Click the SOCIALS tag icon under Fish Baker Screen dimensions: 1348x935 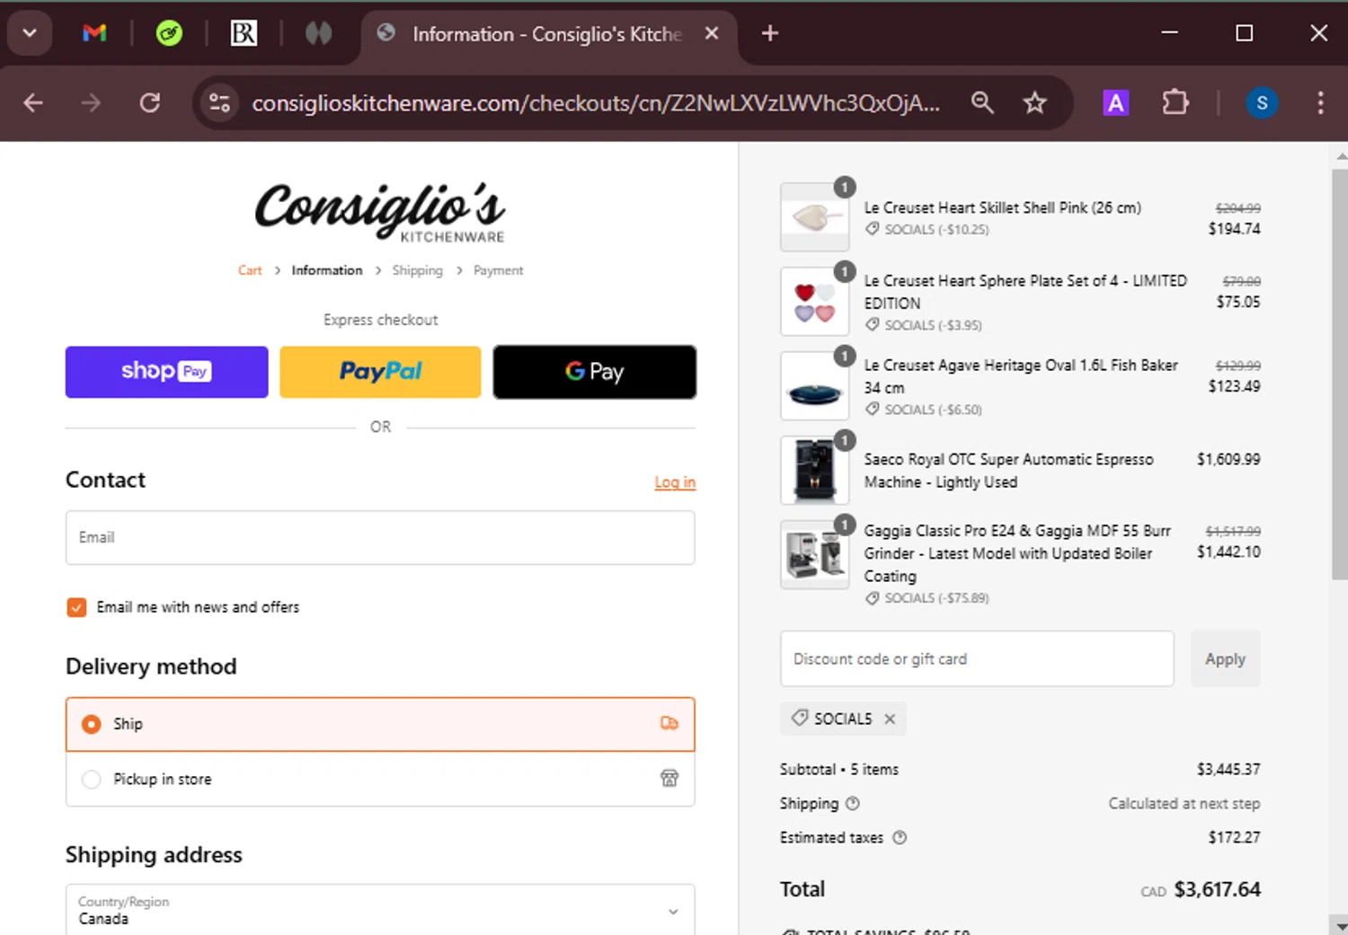[x=872, y=409]
